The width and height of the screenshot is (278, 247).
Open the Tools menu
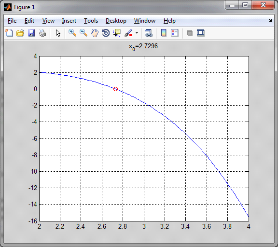(91, 21)
